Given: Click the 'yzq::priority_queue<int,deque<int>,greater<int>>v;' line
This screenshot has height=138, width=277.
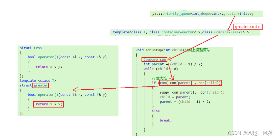Looking at the screenshot, I should pyautogui.click(x=203, y=14).
